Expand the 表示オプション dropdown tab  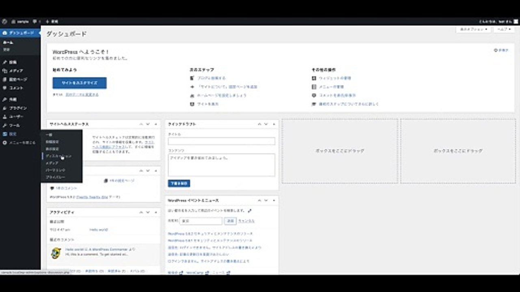[x=473, y=30]
